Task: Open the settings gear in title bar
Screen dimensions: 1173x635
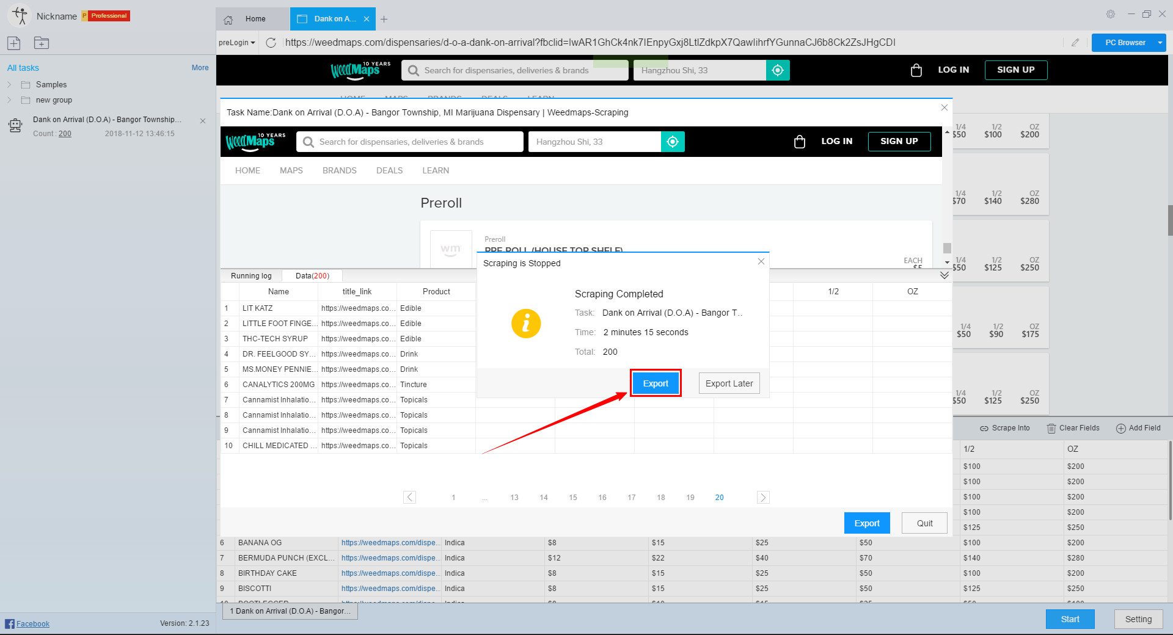Action: point(1111,14)
